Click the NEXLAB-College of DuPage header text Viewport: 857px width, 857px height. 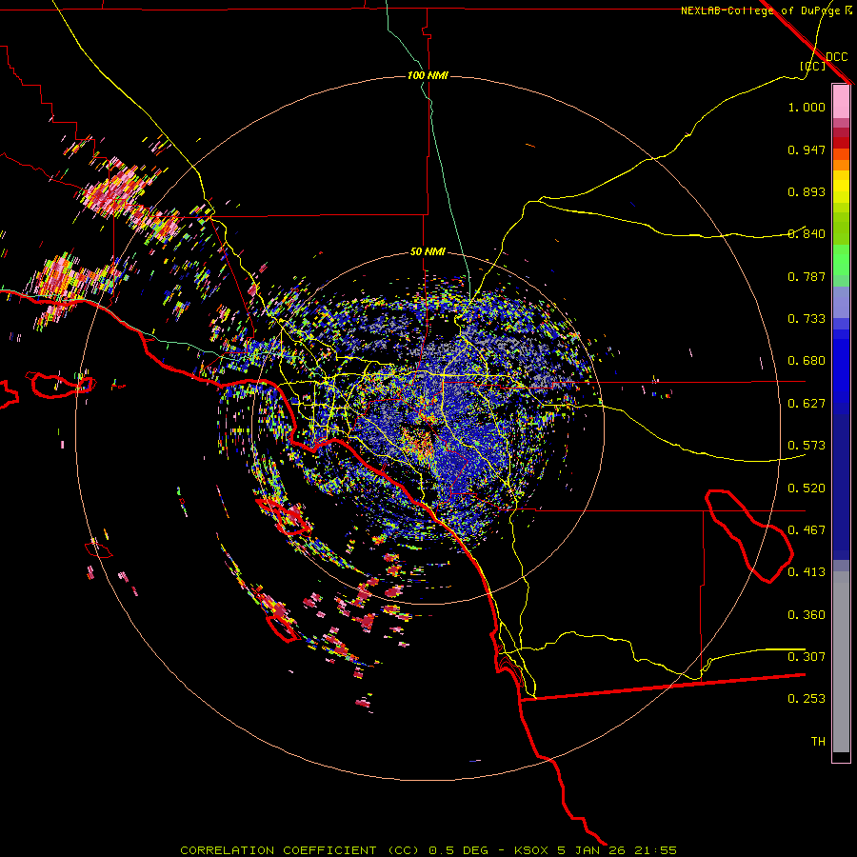[760, 10]
